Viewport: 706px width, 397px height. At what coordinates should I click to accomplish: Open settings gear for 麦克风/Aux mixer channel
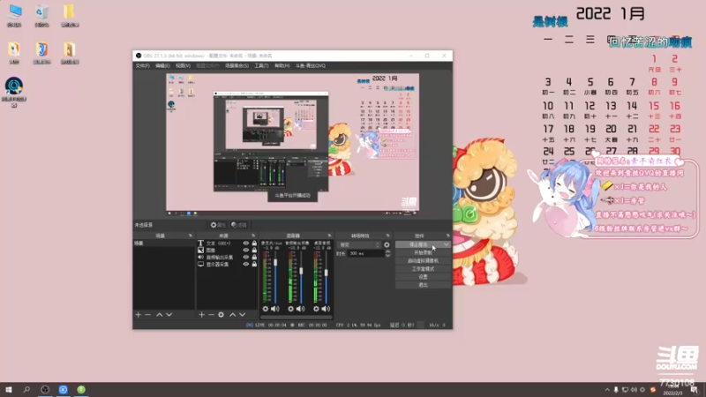coord(266,309)
